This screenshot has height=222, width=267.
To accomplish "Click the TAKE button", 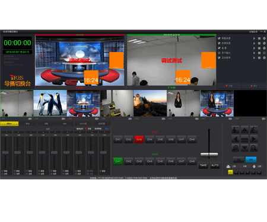I will coord(204,165).
